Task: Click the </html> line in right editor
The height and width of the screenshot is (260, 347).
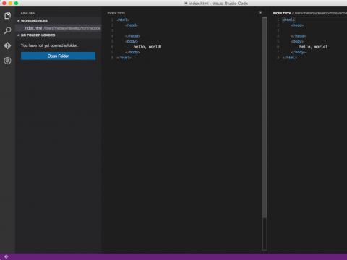Action: click(289, 58)
